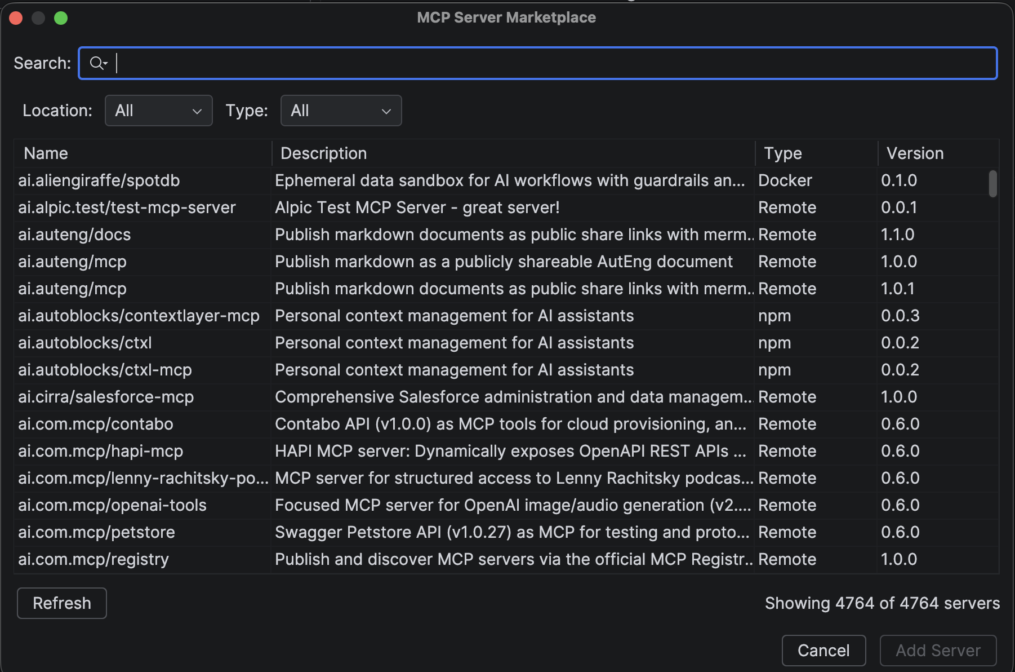Click the Swagger Petstore API description cell

click(512, 532)
